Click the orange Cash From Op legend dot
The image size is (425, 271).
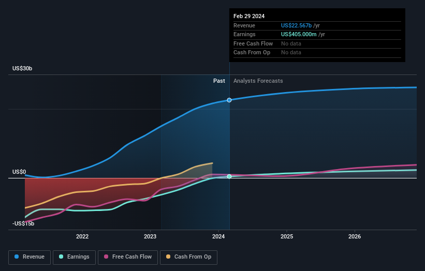pyautogui.click(x=168, y=257)
